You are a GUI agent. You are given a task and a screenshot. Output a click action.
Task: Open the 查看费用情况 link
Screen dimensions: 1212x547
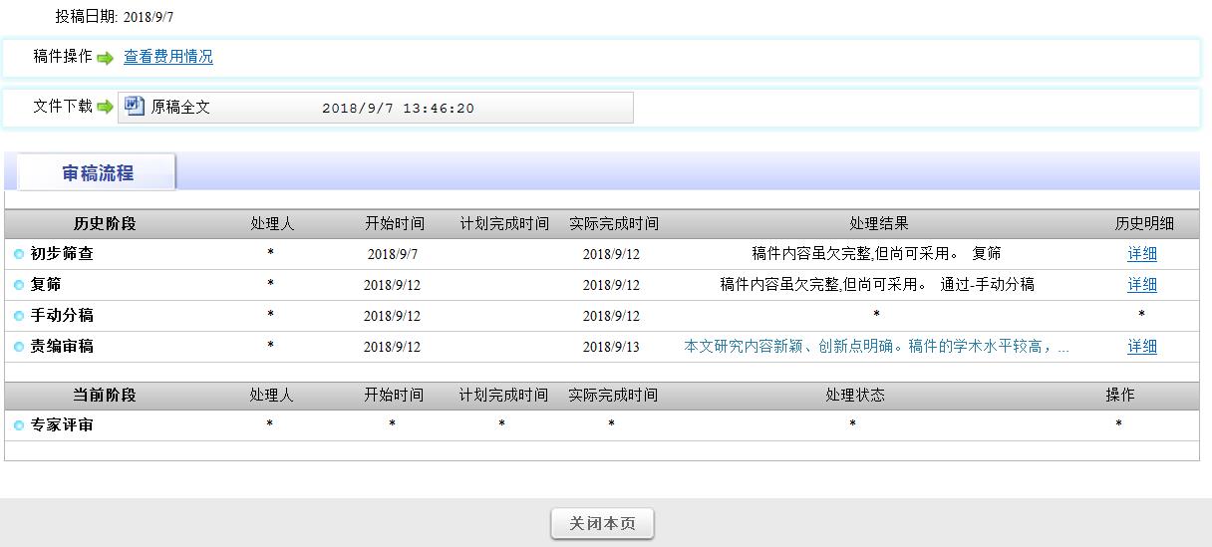168,57
